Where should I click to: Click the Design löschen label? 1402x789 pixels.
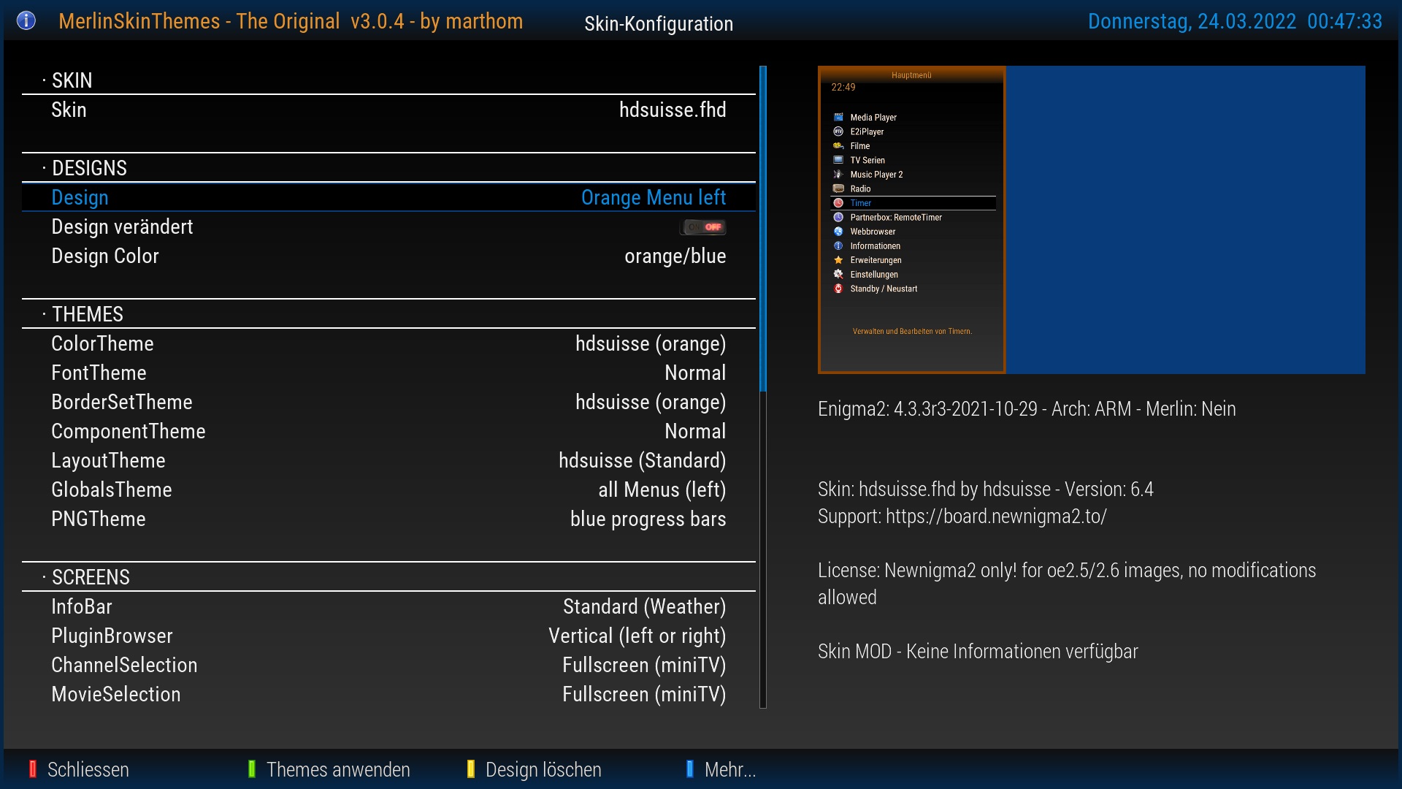(x=543, y=770)
